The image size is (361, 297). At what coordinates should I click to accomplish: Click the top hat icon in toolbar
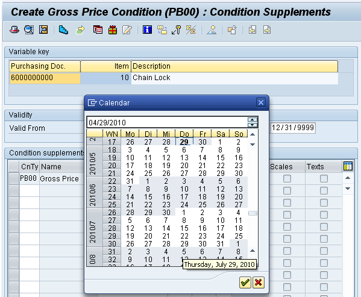(14, 30)
